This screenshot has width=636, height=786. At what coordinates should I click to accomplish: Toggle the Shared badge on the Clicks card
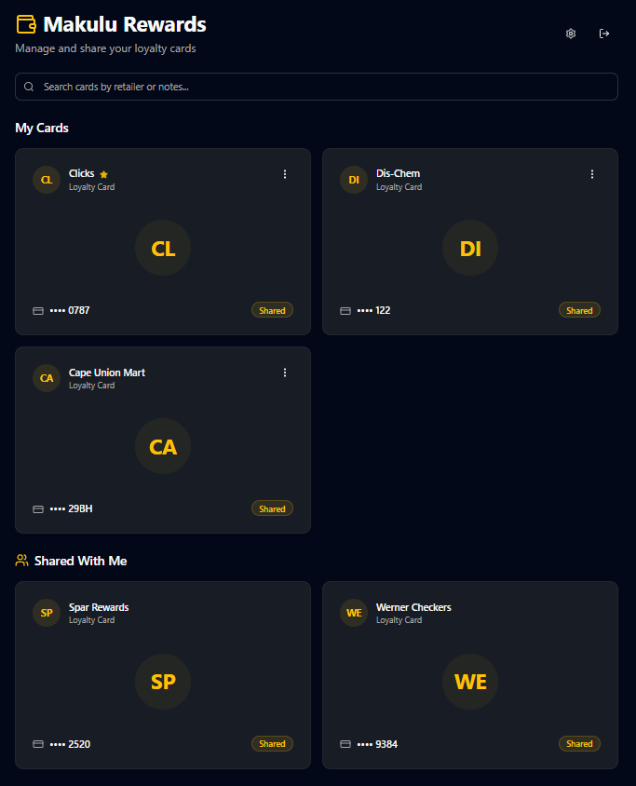pyautogui.click(x=272, y=310)
